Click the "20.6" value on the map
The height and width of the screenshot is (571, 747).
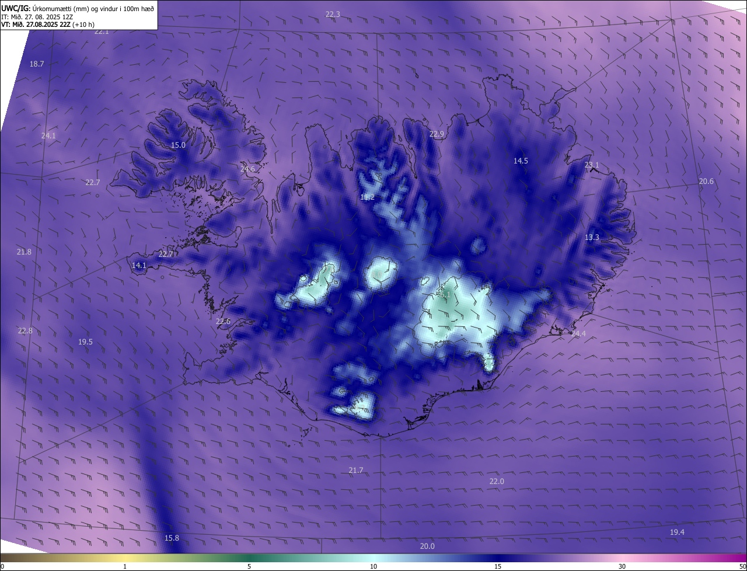click(x=706, y=182)
